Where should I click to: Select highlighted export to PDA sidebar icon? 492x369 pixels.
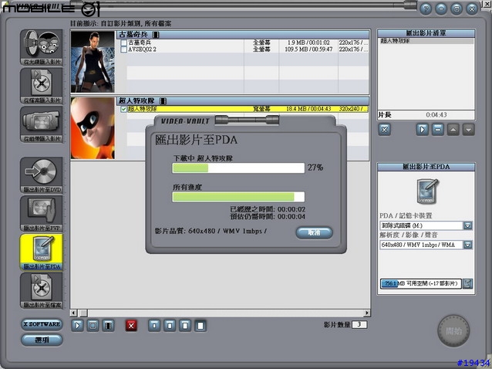pyautogui.click(x=42, y=252)
